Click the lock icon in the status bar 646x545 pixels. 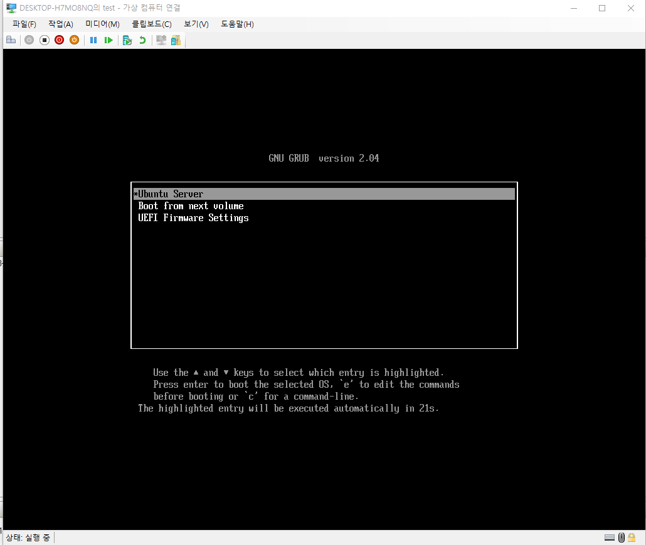(632, 537)
